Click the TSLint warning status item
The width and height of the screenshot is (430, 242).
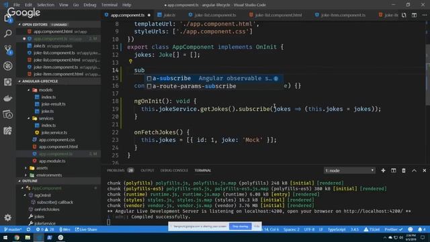(372, 229)
